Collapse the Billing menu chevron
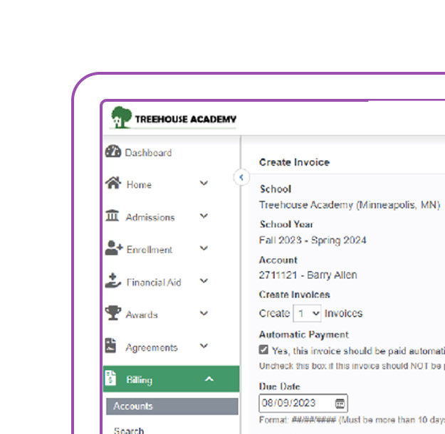Viewport: 445px width, 434px height. (x=209, y=379)
